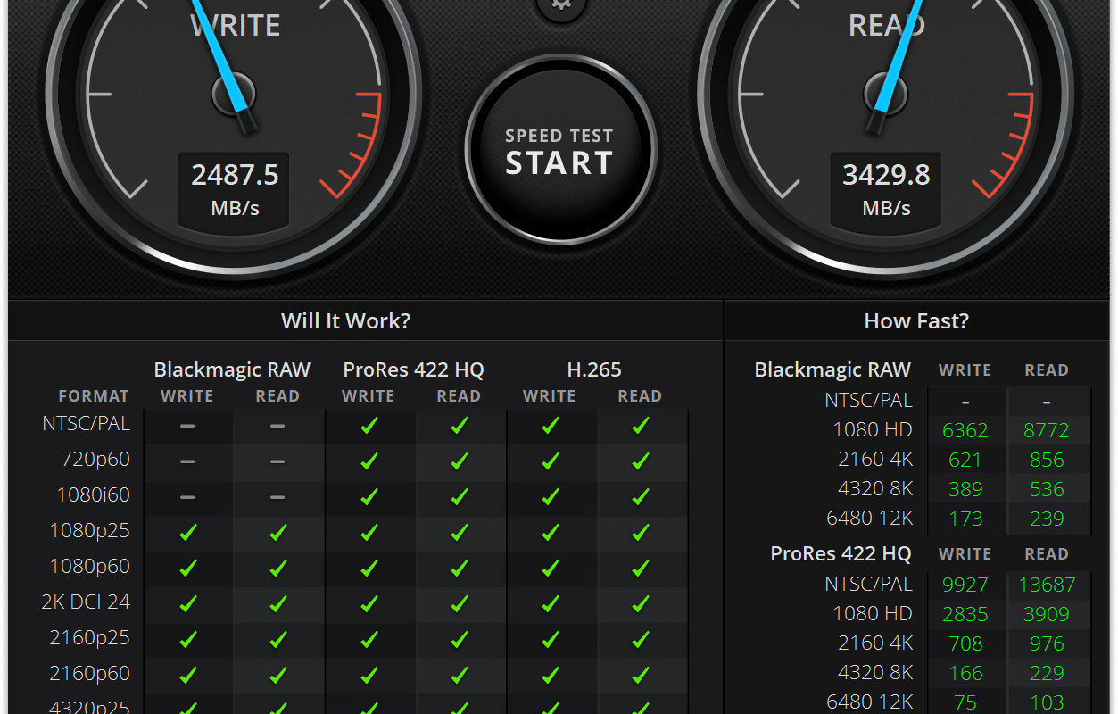Image resolution: width=1118 pixels, height=714 pixels.
Task: Click ProRes 422 HQ heading in How Fast panel
Action: 841,553
